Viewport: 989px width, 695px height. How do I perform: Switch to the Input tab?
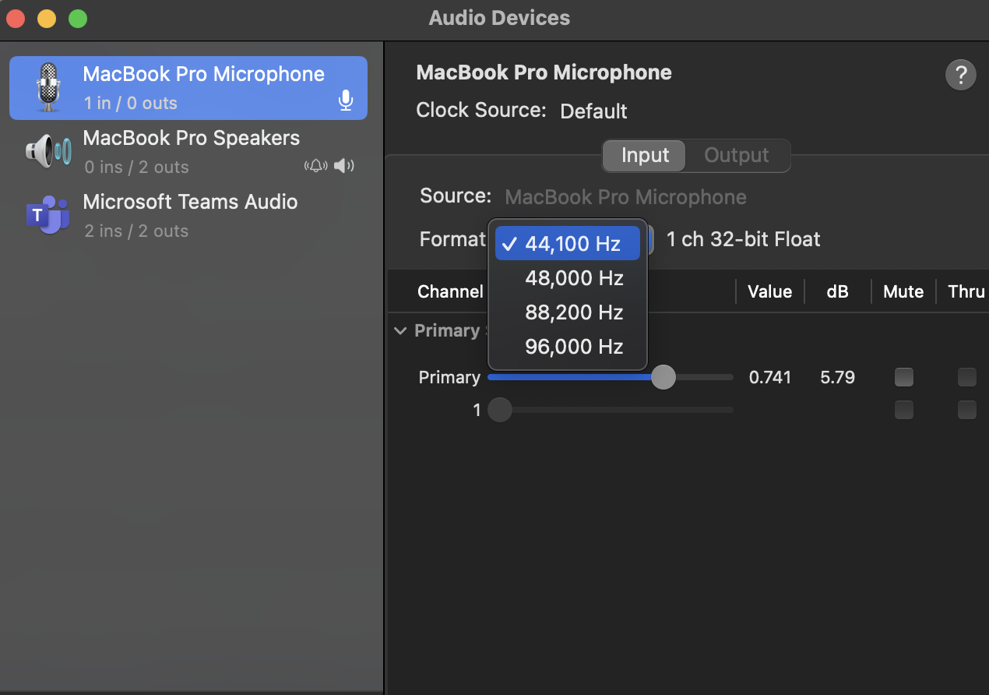645,155
